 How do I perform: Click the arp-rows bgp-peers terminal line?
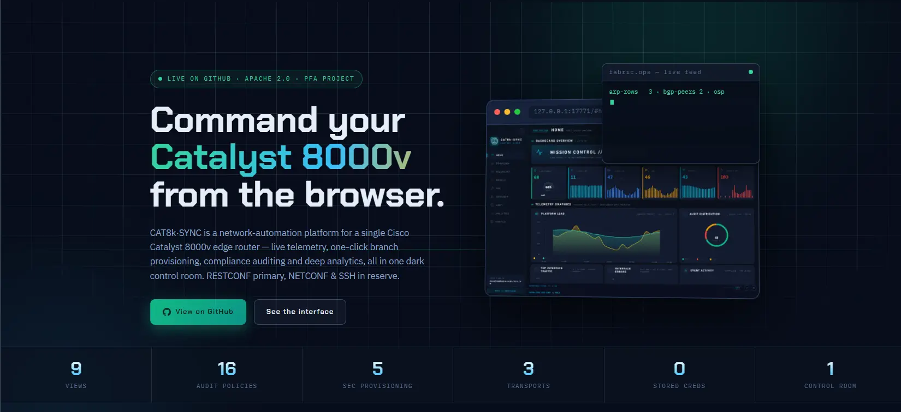coord(667,92)
